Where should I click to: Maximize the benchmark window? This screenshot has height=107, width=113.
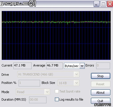[x=103, y=4]
